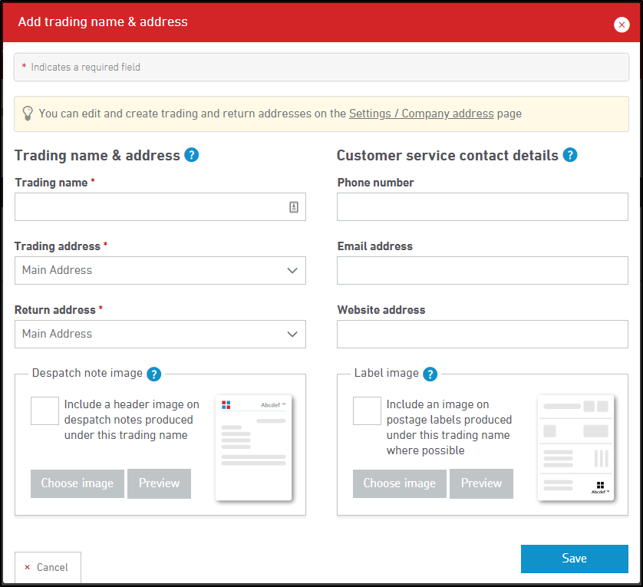Preview the despatch note image

pos(159,483)
